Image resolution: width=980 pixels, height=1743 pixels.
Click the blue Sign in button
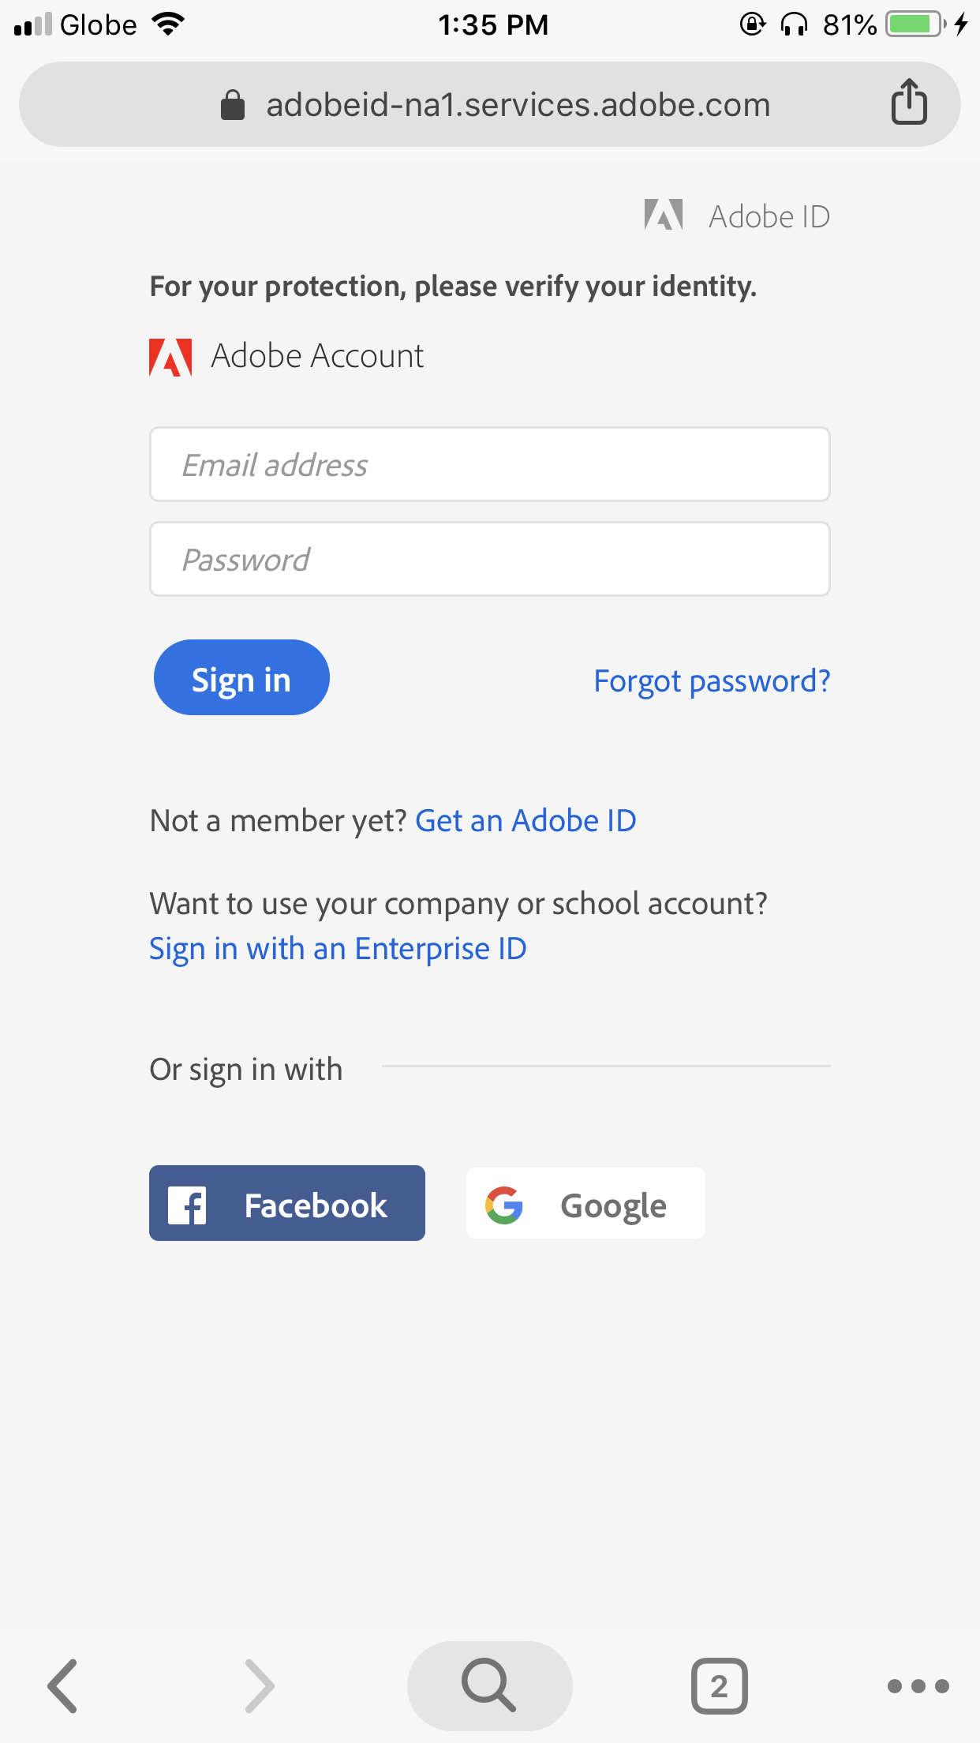[241, 677]
